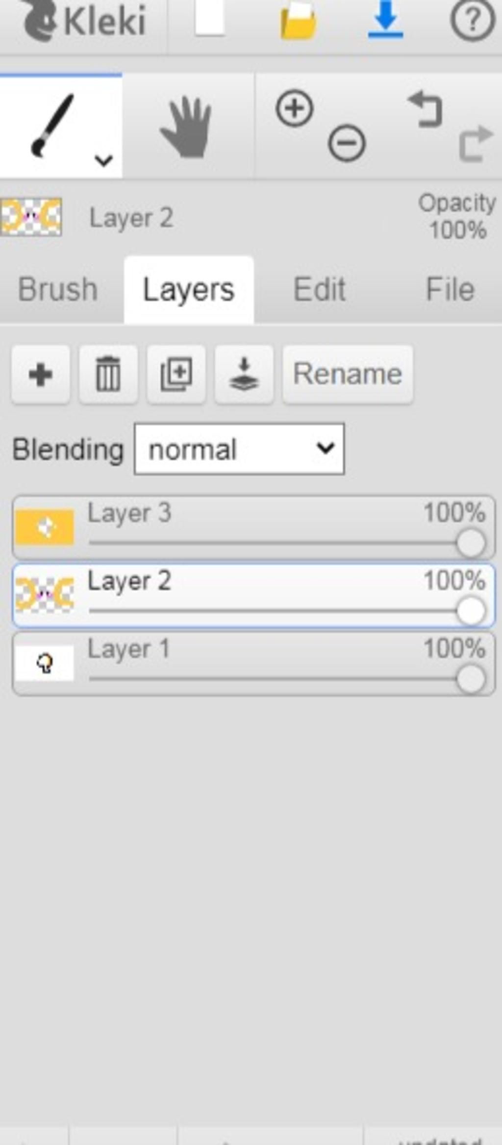Switch to the Edit tab
This screenshot has height=1145, width=502.
point(320,289)
